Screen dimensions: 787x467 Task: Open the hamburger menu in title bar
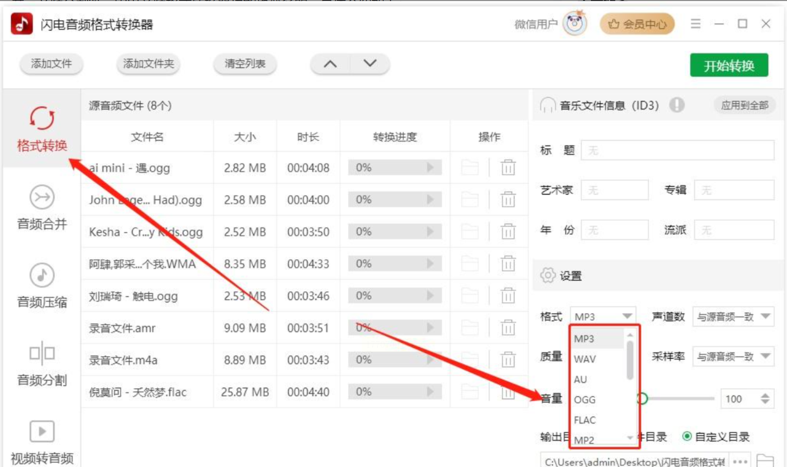click(695, 24)
